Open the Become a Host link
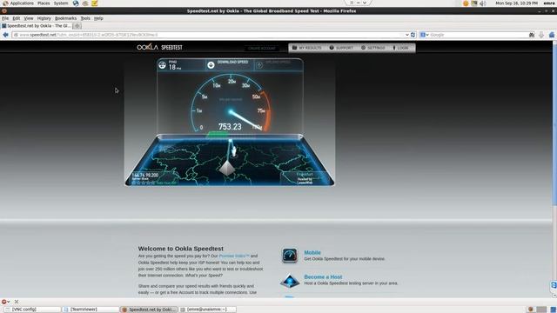 click(x=323, y=276)
